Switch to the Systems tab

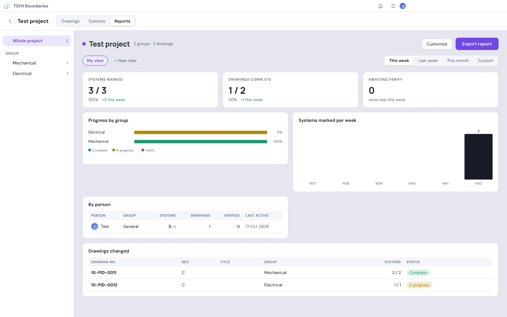tap(97, 21)
